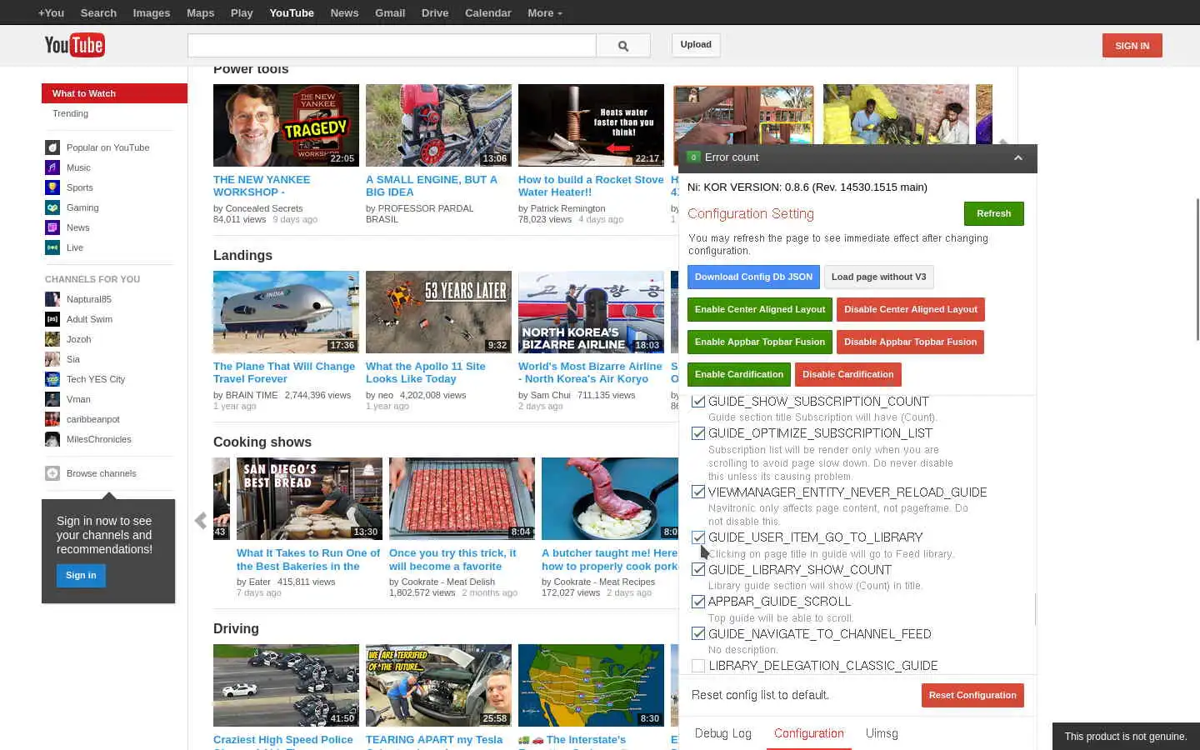
Task: Click the red SIGN IN button
Action: point(1132,46)
